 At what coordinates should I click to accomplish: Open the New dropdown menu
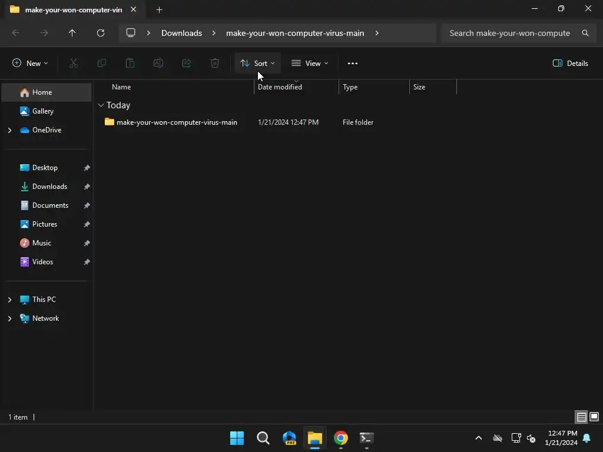[30, 64]
